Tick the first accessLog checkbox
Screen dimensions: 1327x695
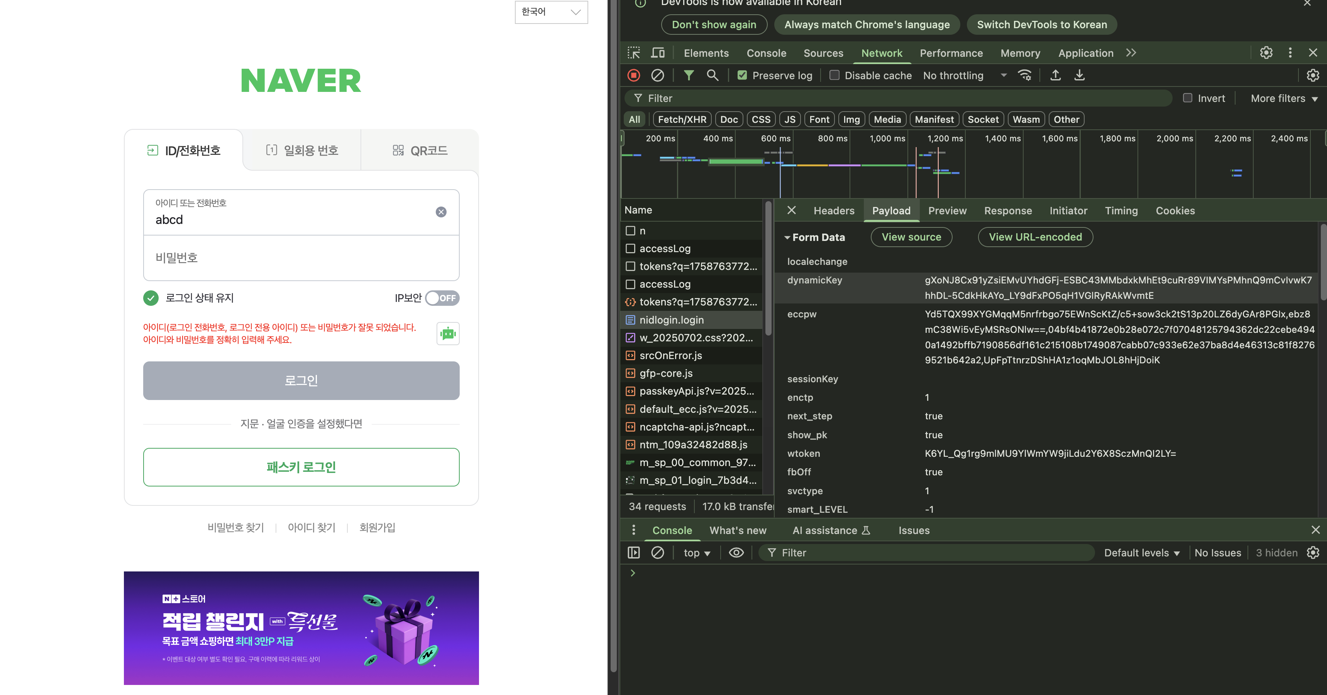(x=631, y=249)
